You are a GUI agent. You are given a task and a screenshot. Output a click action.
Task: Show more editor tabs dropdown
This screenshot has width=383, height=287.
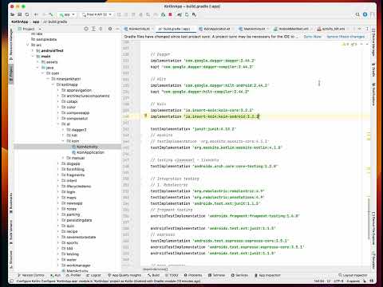pyautogui.click(x=360, y=29)
